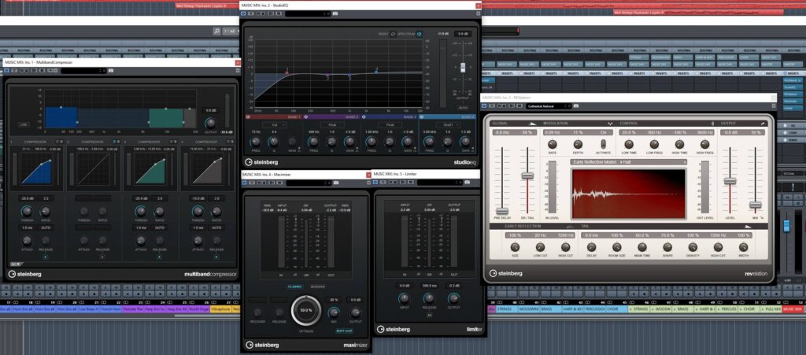Click the Limiter AR auto-release button
This screenshot has height=355, width=806.
(429, 315)
